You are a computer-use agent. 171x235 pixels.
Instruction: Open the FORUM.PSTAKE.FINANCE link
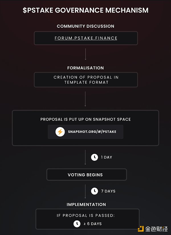click(x=86, y=38)
